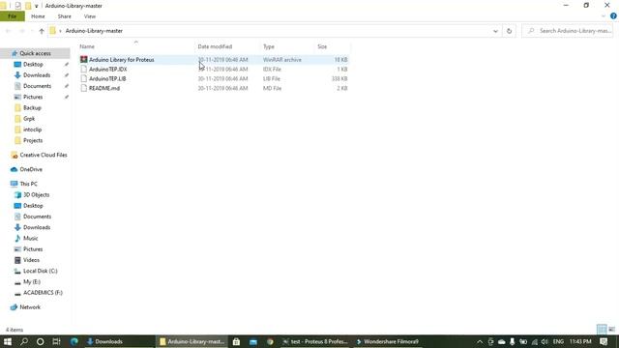Open the Videos folder

(x=31, y=260)
